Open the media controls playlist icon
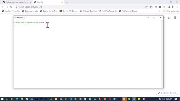 click(164, 7)
